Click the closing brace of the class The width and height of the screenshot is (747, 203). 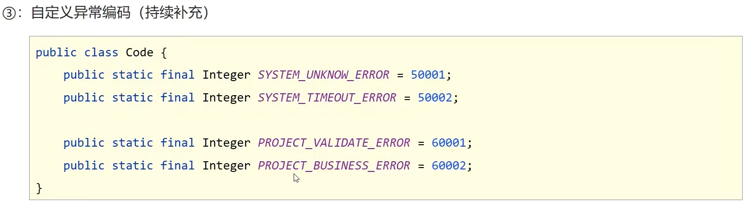pyautogui.click(x=39, y=188)
